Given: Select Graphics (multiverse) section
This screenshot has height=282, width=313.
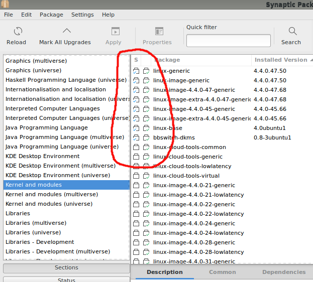Looking at the screenshot, I should click(x=66, y=61).
